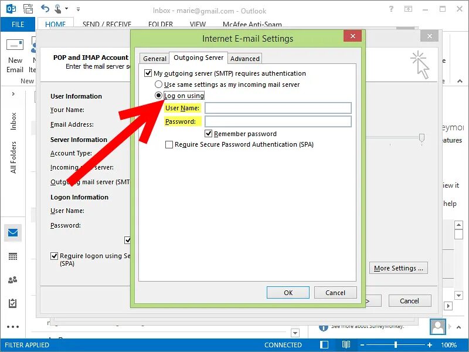Adjust the status bar zoom slider
The image size is (469, 352).
[x=396, y=345]
